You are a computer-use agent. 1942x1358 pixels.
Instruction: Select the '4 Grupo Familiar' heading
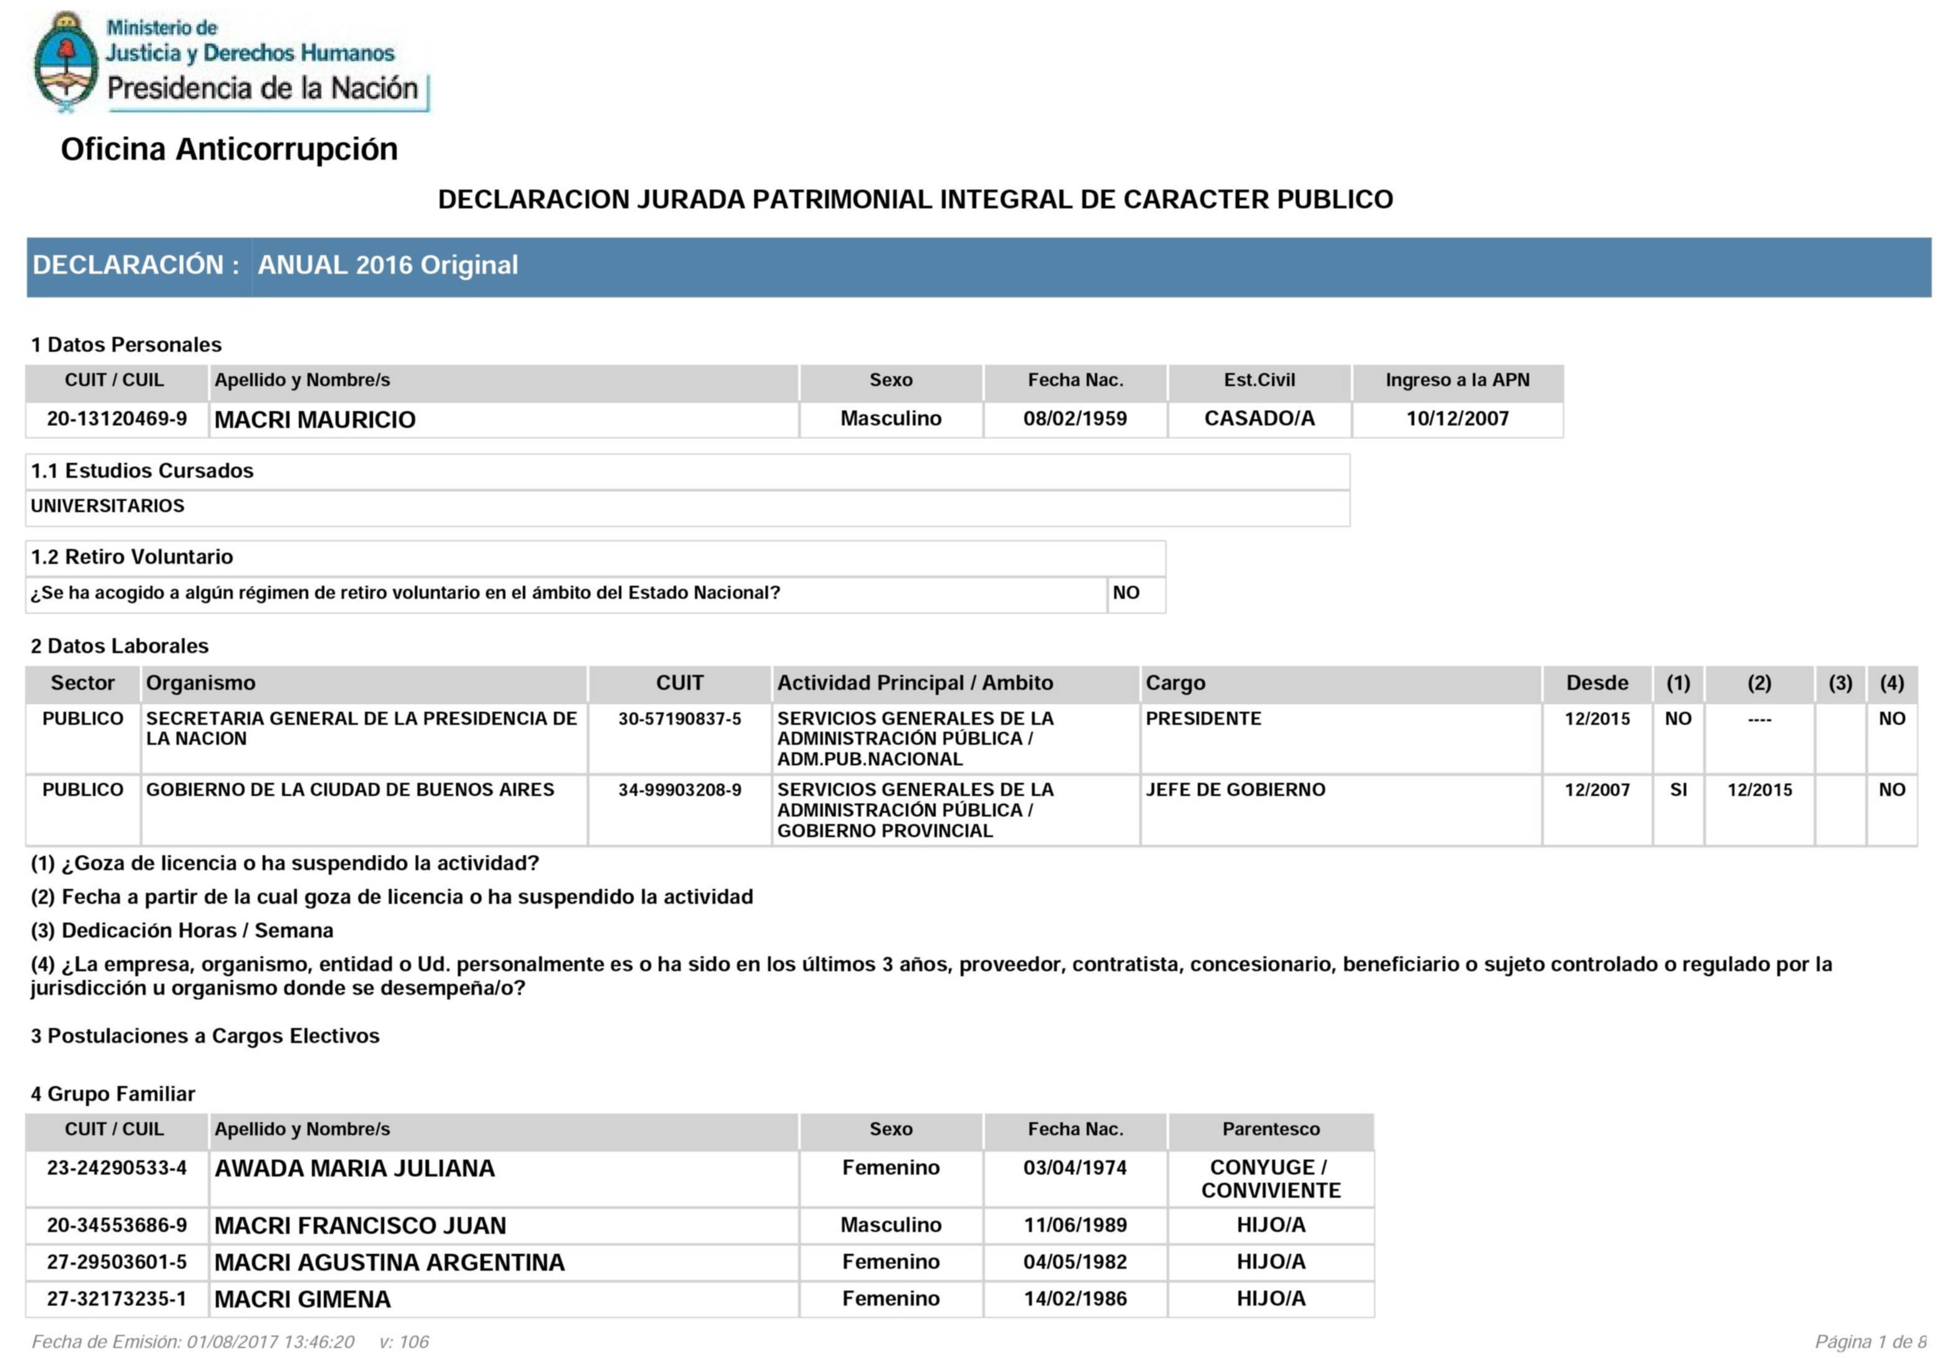pyautogui.click(x=112, y=1094)
